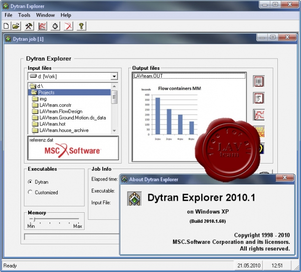Click the date 21.05.2010 in status bar
Screen dimensions: 301x272
point(249,265)
